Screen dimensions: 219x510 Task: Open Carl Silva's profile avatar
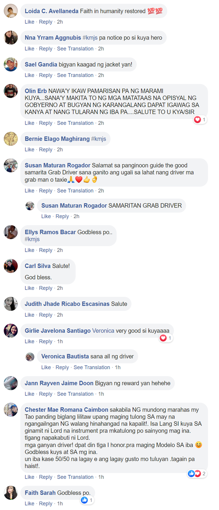pos(11,266)
